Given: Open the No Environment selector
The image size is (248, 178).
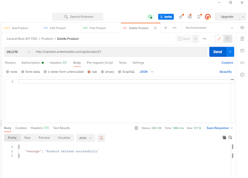Looking at the screenshot, I should pyautogui.click(x=209, y=28).
